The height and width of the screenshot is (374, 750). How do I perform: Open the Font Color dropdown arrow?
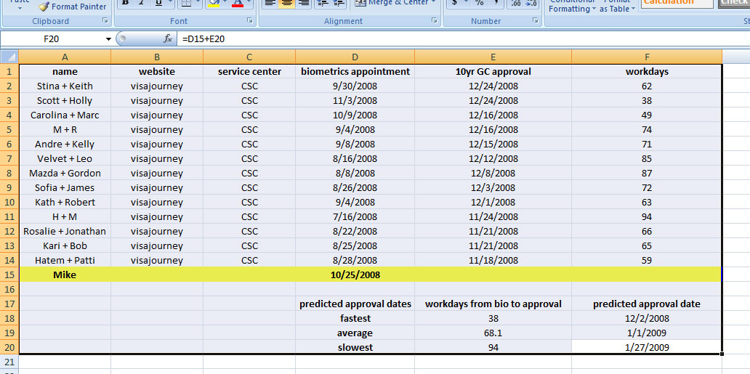click(249, 3)
